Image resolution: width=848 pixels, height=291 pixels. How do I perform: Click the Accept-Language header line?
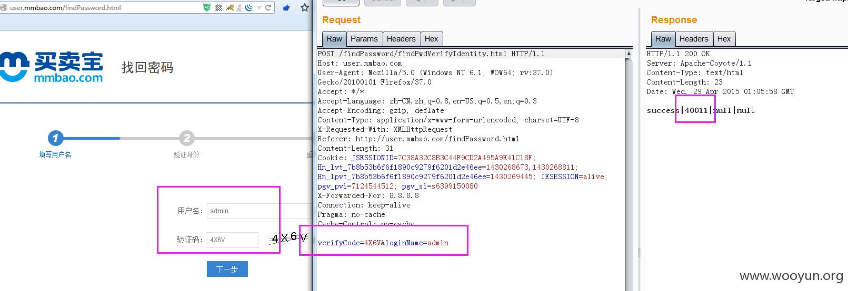(x=427, y=101)
